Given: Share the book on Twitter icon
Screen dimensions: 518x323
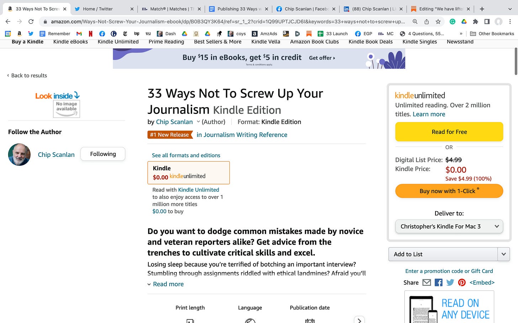Looking at the screenshot, I should tap(450, 283).
